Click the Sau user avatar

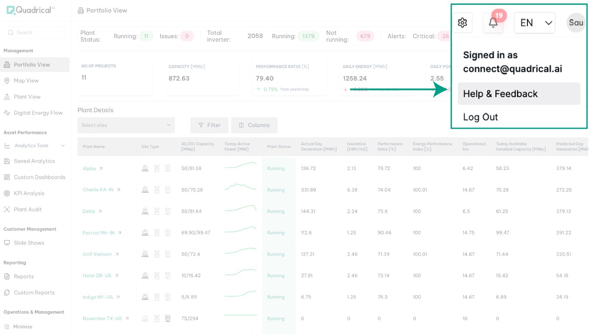(576, 23)
